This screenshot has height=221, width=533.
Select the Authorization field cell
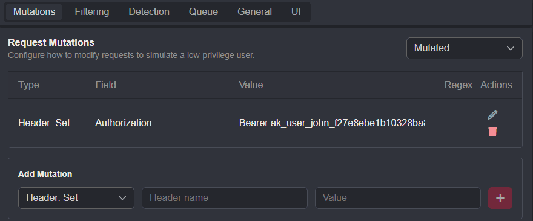click(x=124, y=123)
